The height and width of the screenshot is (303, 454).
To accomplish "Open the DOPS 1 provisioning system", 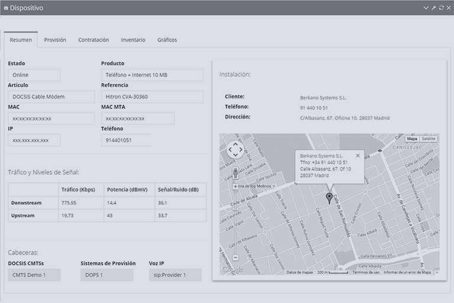I will click(x=107, y=275).
